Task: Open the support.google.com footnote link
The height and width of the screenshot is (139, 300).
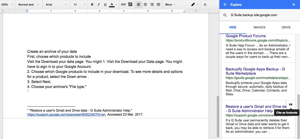Action: click(66, 114)
